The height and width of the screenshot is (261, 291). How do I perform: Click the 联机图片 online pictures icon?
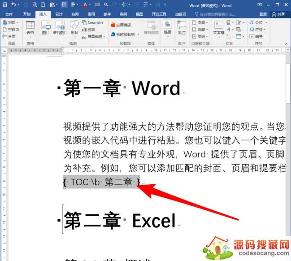(60, 27)
